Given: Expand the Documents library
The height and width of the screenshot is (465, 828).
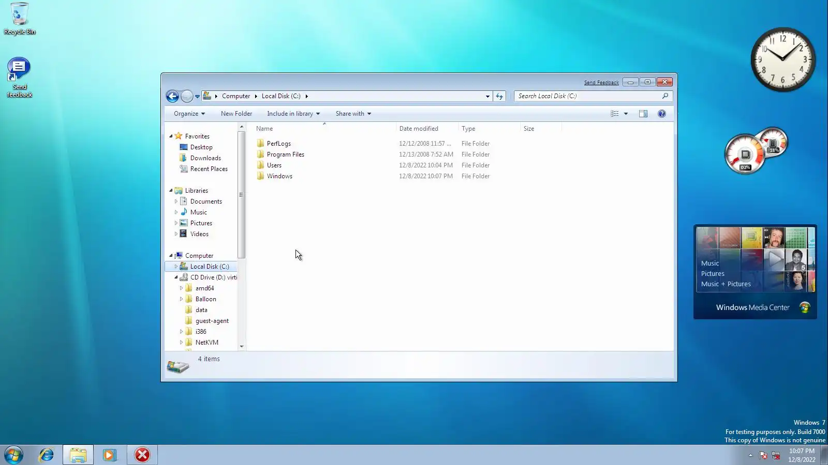Looking at the screenshot, I should click(176, 202).
